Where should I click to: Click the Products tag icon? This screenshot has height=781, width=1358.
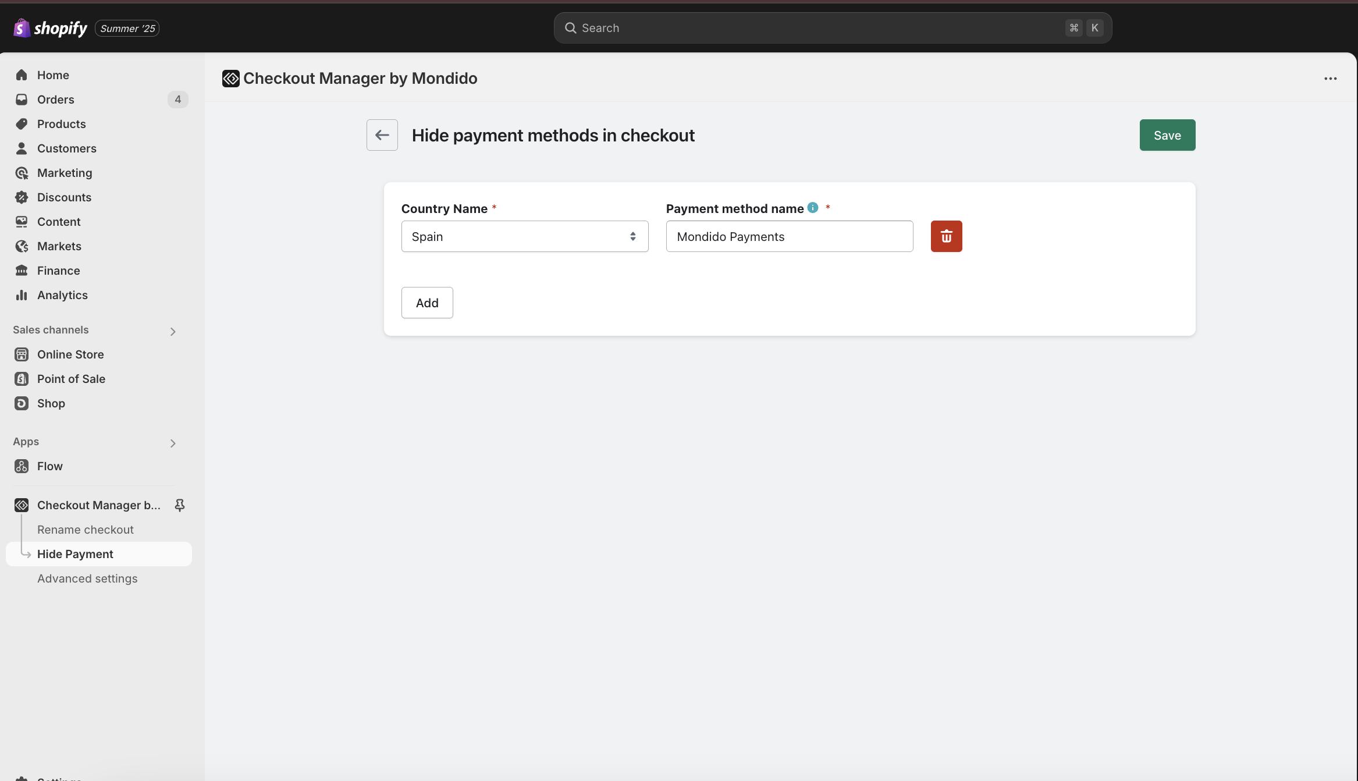(22, 124)
